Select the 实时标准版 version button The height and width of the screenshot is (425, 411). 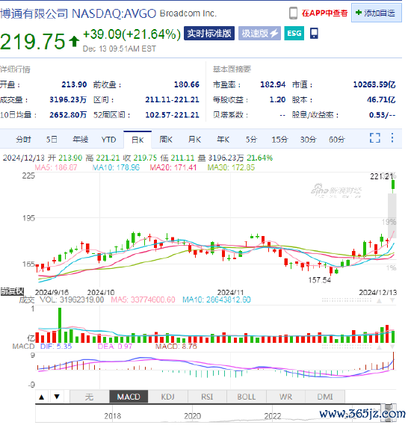tap(209, 34)
